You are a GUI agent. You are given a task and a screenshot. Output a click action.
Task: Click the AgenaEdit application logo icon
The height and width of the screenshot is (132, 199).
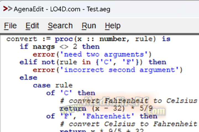(x=8, y=9)
